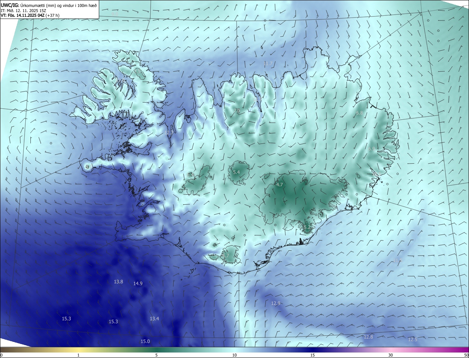Click the 0 tick on the color scale

[1, 355]
